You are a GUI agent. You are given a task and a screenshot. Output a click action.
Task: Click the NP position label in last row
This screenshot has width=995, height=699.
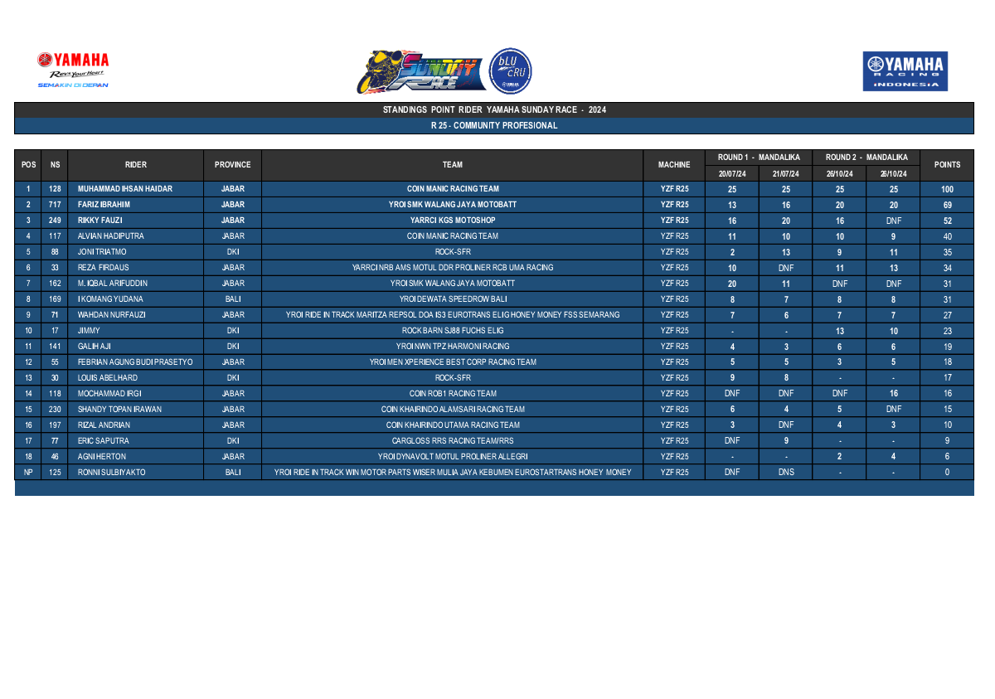28,473
